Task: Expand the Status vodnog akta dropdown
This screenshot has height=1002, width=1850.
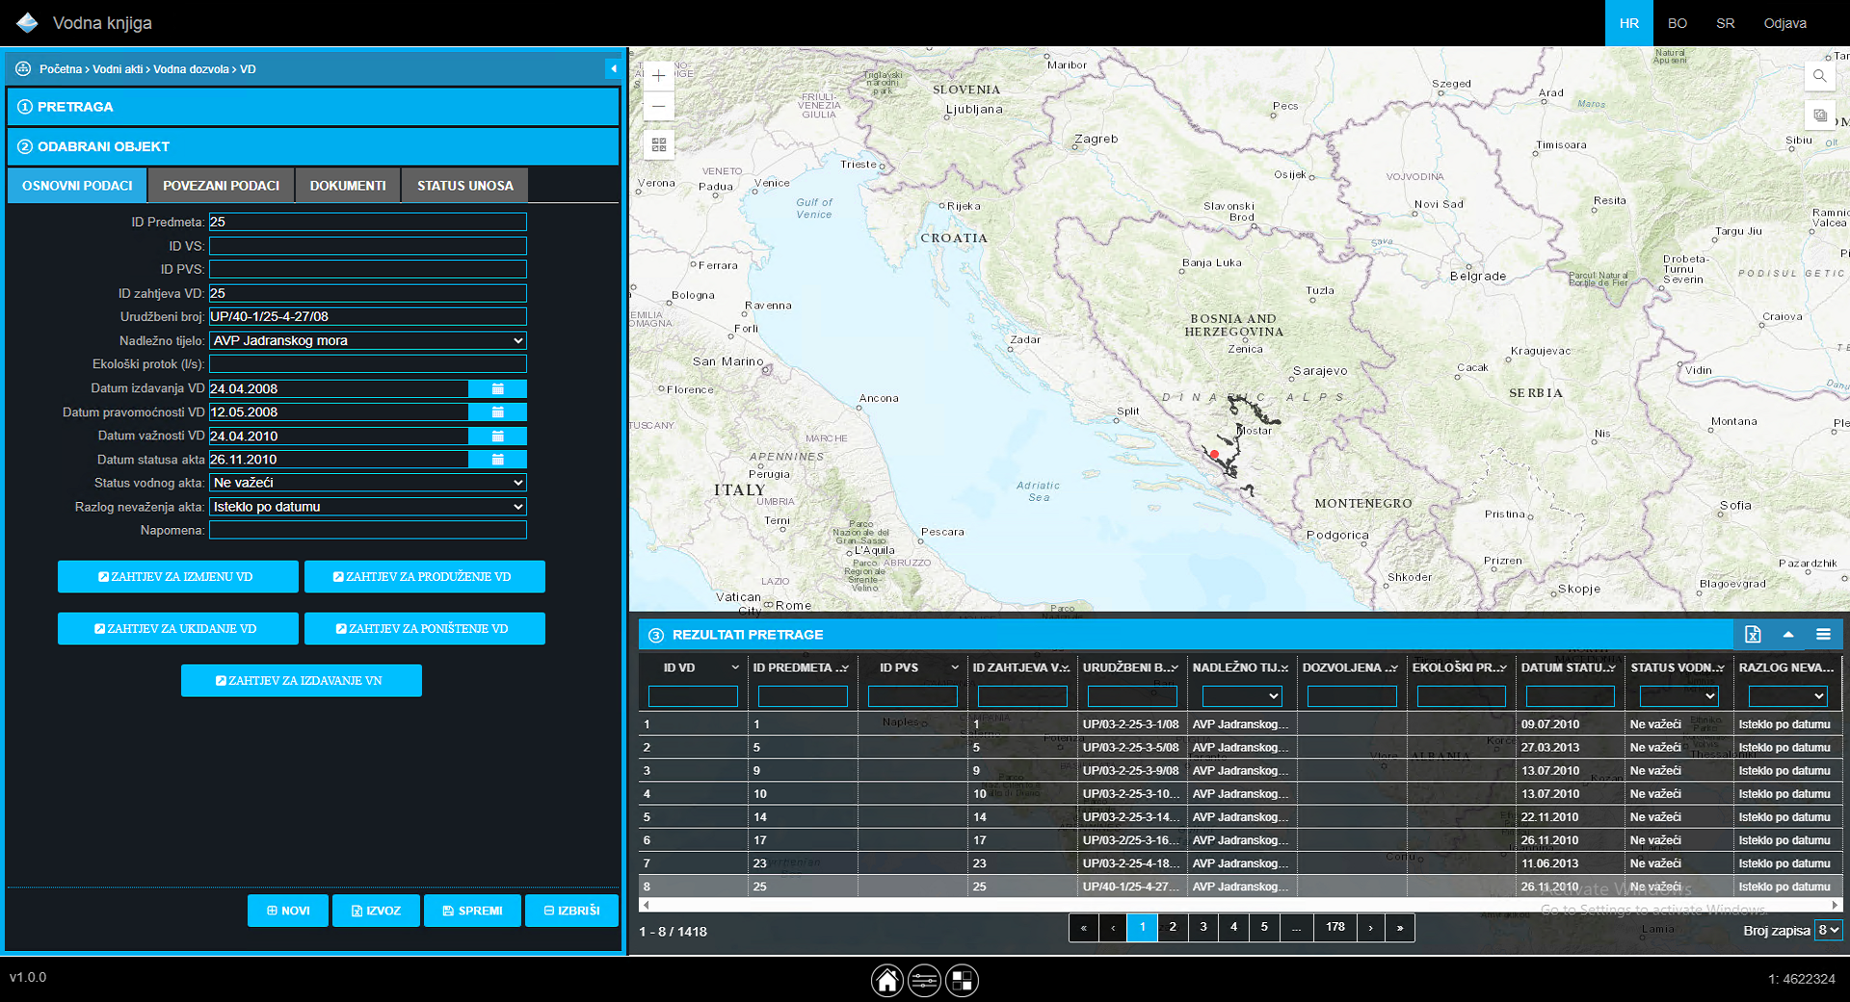Action: point(368,483)
